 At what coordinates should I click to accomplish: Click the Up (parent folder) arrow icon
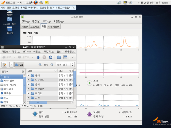point(38,57)
